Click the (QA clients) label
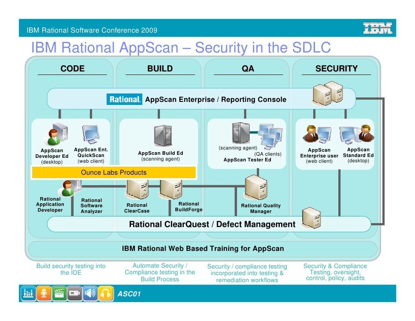Image resolution: width=415 pixels, height=321 pixels. (x=268, y=154)
